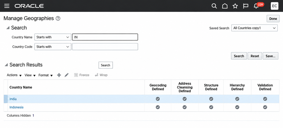Image resolution: width=283 pixels, height=128 pixels.
Task: Open Country Code operator dropdown
Action: [x=53, y=47]
